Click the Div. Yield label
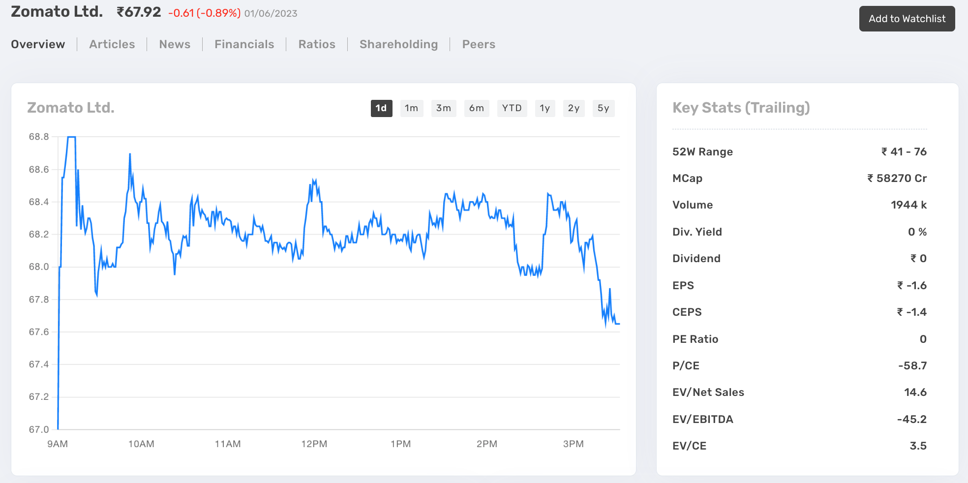 point(697,232)
